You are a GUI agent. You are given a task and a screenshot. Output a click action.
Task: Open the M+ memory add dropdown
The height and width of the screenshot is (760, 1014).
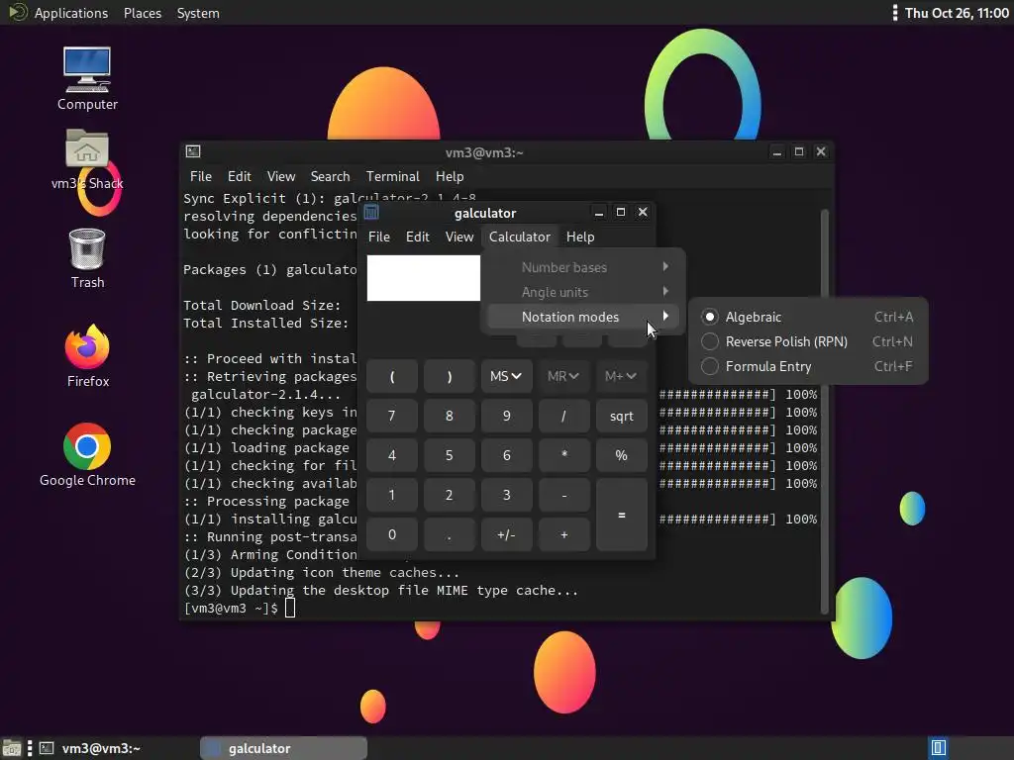pyautogui.click(x=621, y=376)
